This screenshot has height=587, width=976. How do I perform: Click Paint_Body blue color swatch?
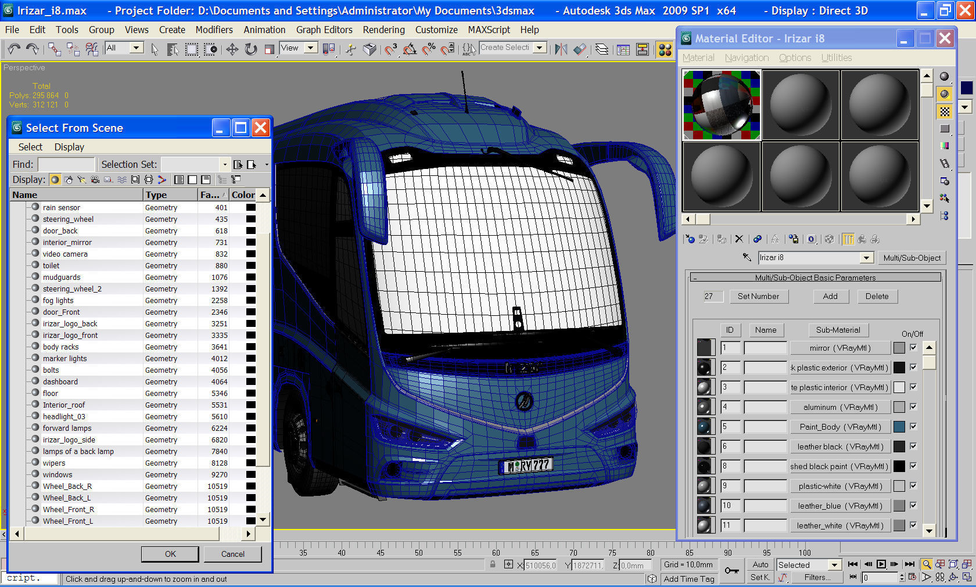click(x=899, y=427)
